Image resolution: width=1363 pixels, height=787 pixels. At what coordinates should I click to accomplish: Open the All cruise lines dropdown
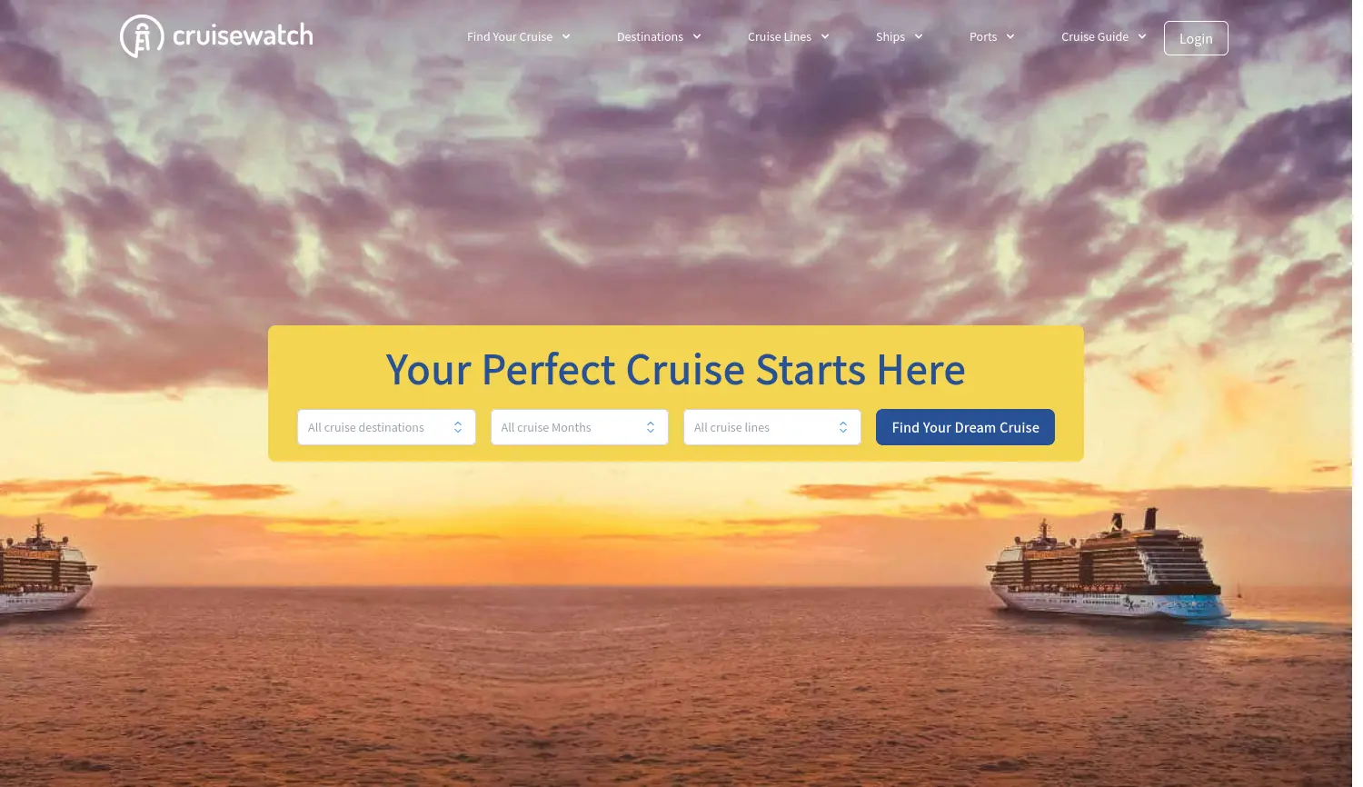772,427
